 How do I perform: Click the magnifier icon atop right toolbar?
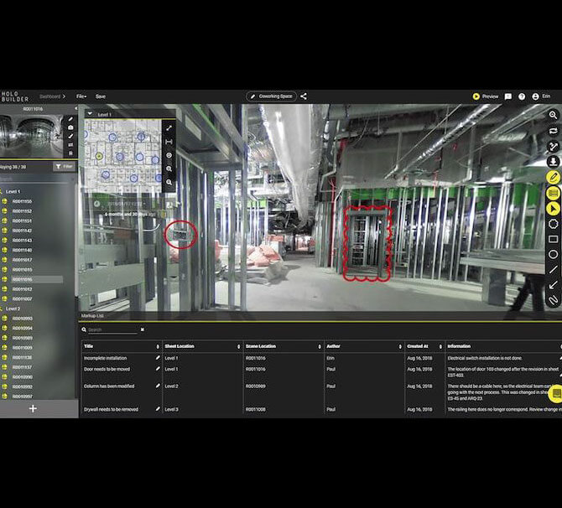(x=554, y=115)
